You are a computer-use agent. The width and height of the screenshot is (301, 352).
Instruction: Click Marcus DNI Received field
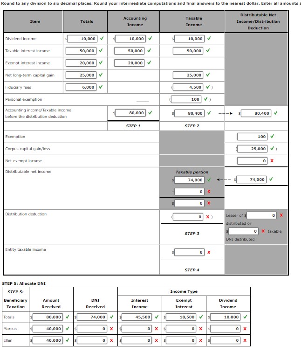click(92, 329)
